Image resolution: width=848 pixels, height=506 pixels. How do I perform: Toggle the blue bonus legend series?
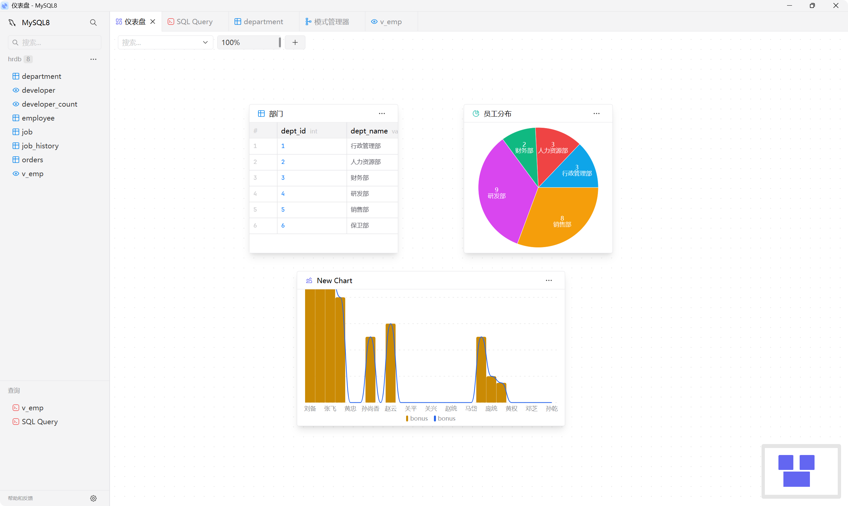pyautogui.click(x=444, y=418)
